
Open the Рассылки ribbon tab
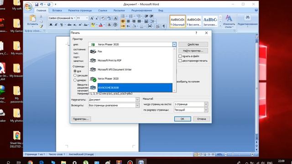(119, 10)
